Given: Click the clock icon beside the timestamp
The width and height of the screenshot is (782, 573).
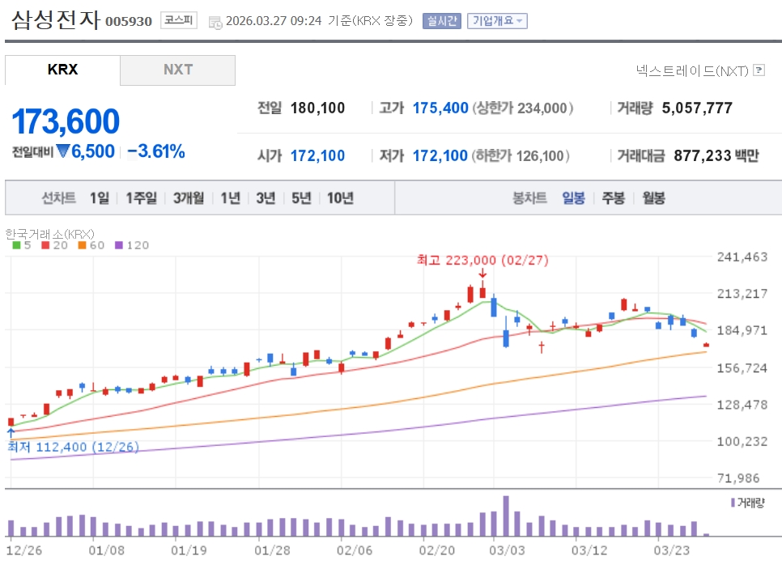Looking at the screenshot, I should [215, 22].
